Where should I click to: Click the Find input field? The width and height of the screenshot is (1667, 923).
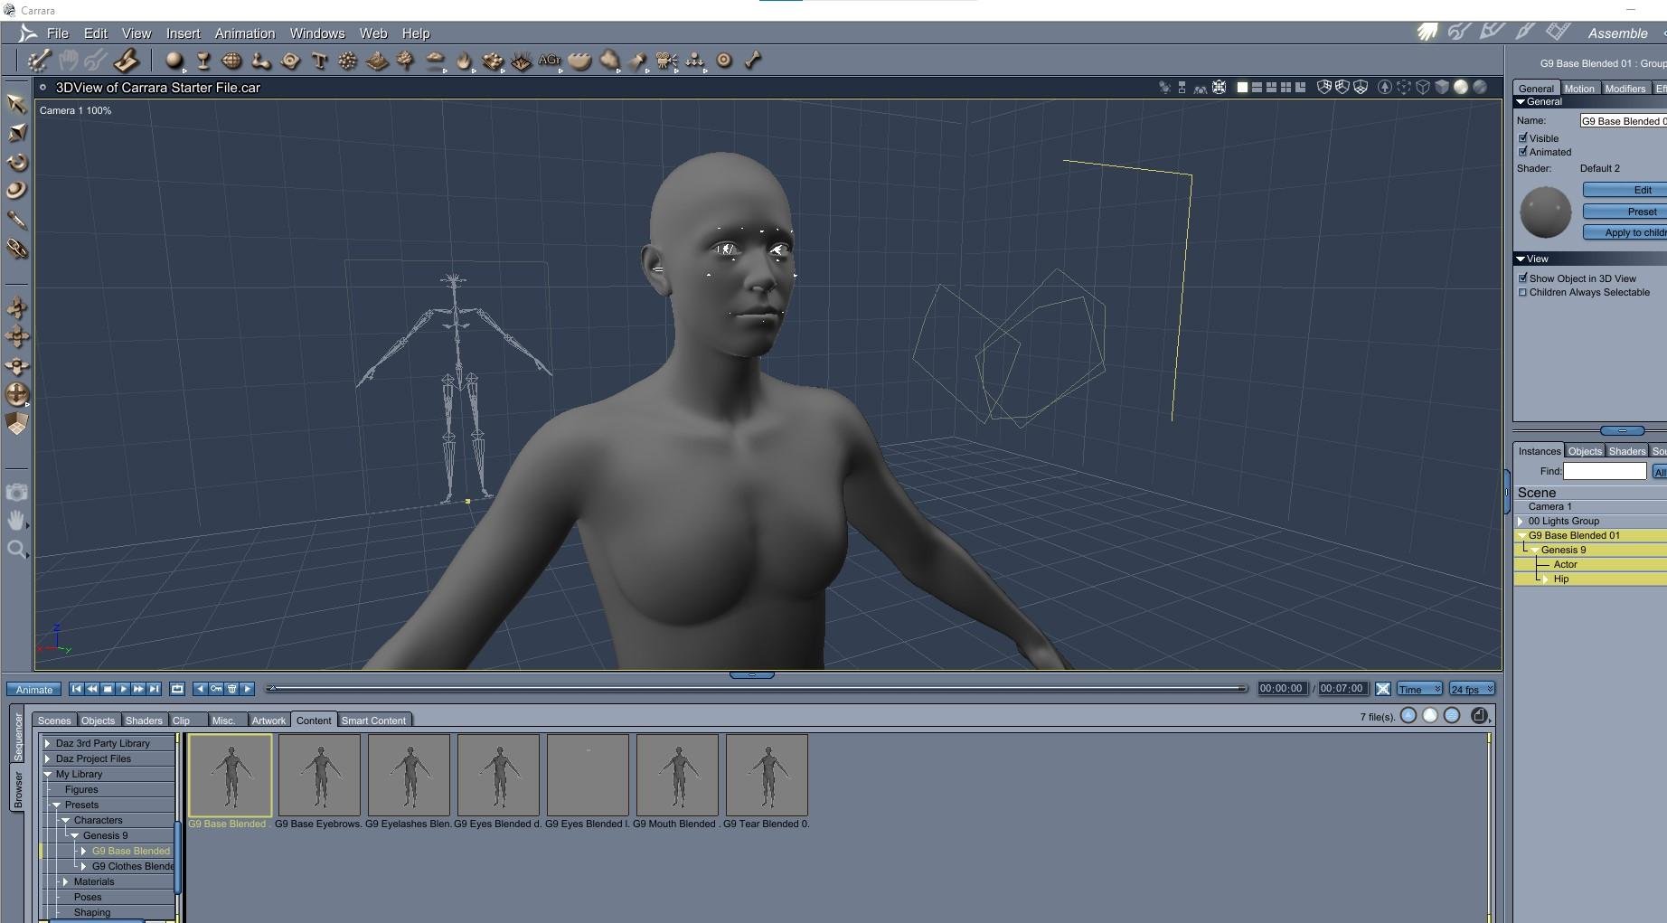[x=1605, y=471]
